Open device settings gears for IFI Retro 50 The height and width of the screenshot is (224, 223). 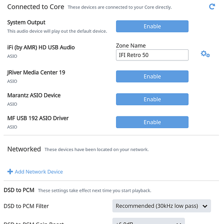[205, 54]
